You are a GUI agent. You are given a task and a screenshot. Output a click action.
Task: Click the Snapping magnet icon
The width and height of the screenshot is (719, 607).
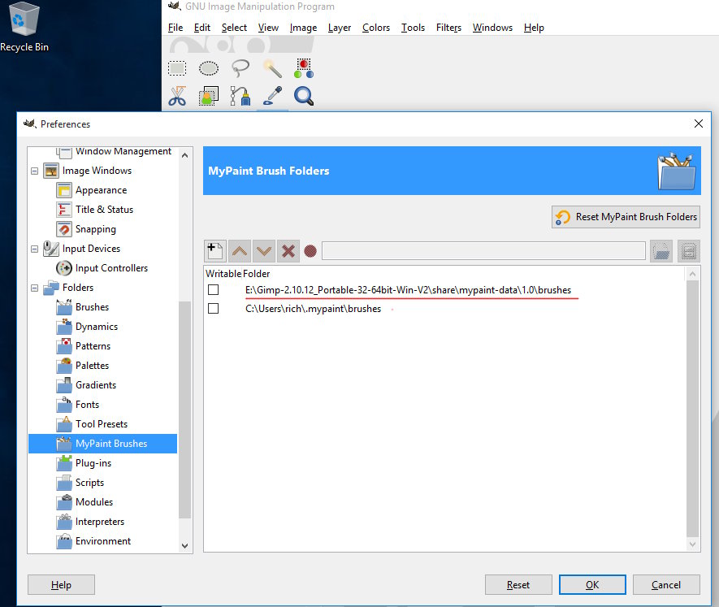click(64, 229)
